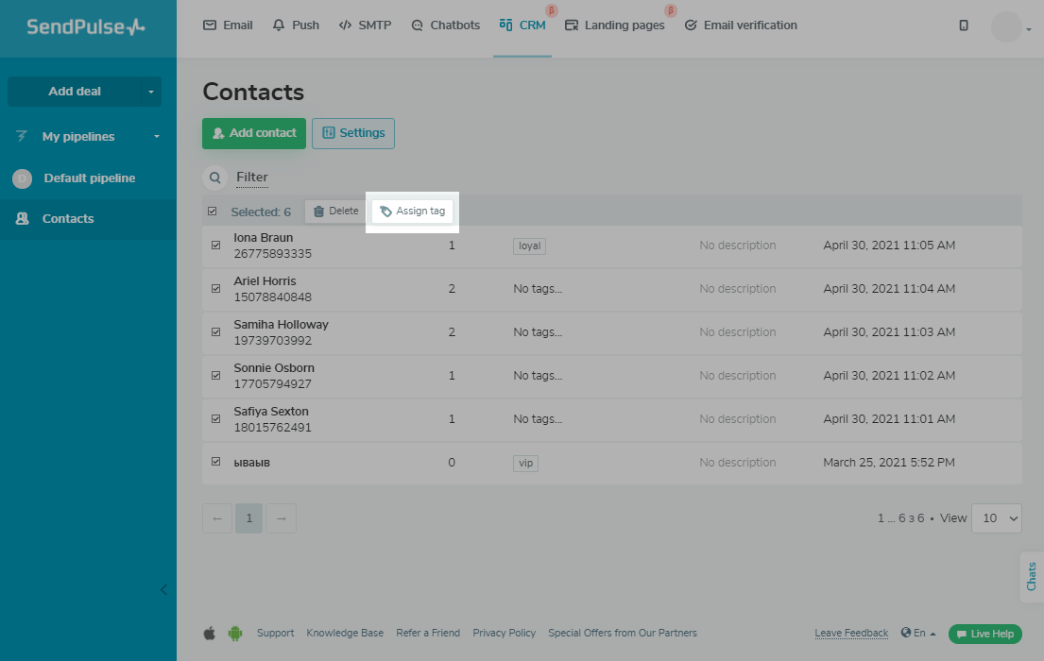Open the Support link
Screen dimensions: 1044x661
[275, 633]
